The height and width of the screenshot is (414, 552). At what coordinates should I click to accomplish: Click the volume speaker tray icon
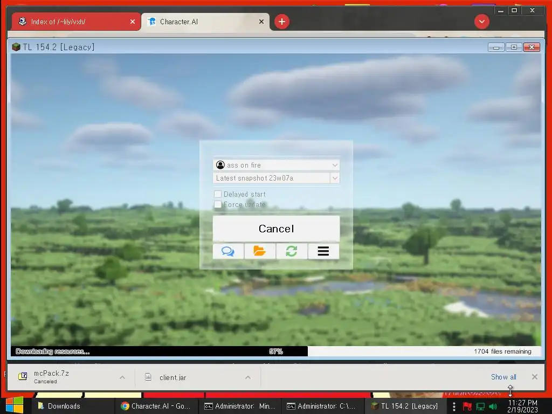coord(493,406)
